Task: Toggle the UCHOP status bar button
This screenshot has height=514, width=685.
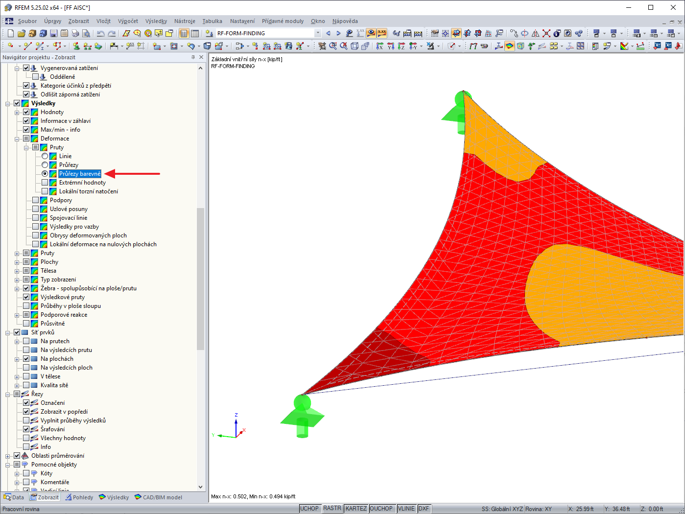Action: [309, 509]
